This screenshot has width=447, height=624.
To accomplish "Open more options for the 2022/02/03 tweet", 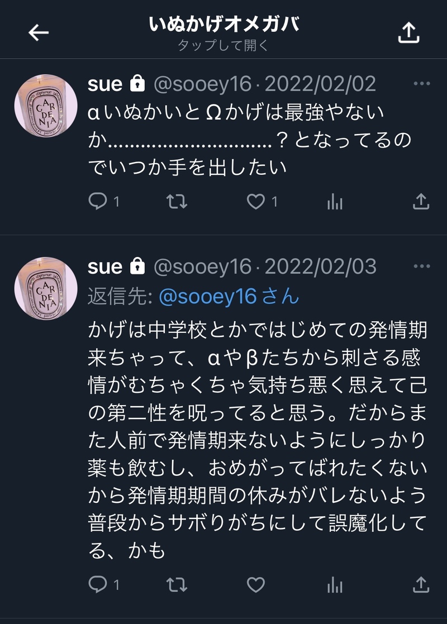I will point(422,266).
